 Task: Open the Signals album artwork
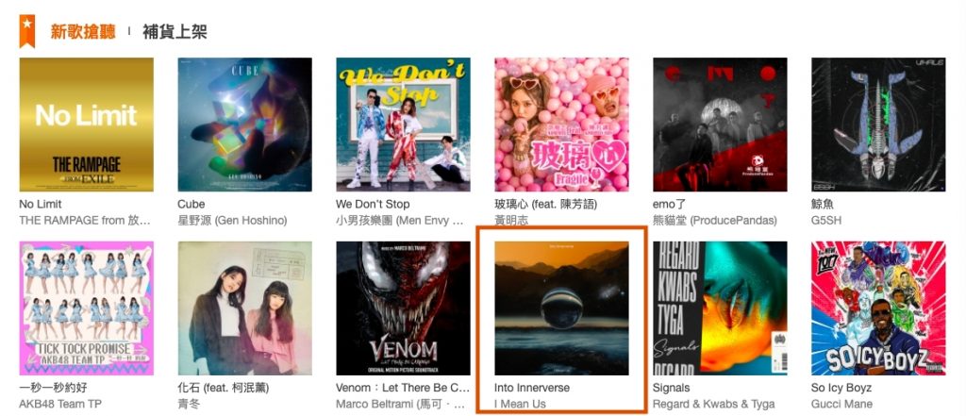(720, 308)
